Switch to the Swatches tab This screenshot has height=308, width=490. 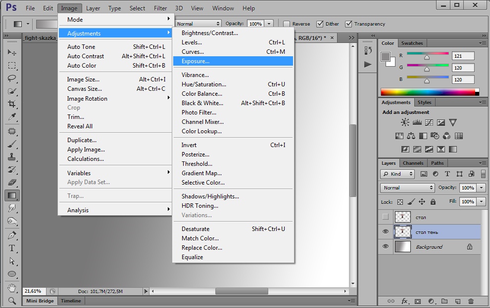pyautogui.click(x=412, y=43)
